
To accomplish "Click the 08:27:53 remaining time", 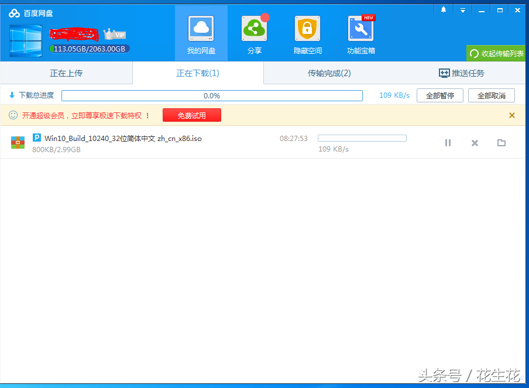I will (x=294, y=139).
